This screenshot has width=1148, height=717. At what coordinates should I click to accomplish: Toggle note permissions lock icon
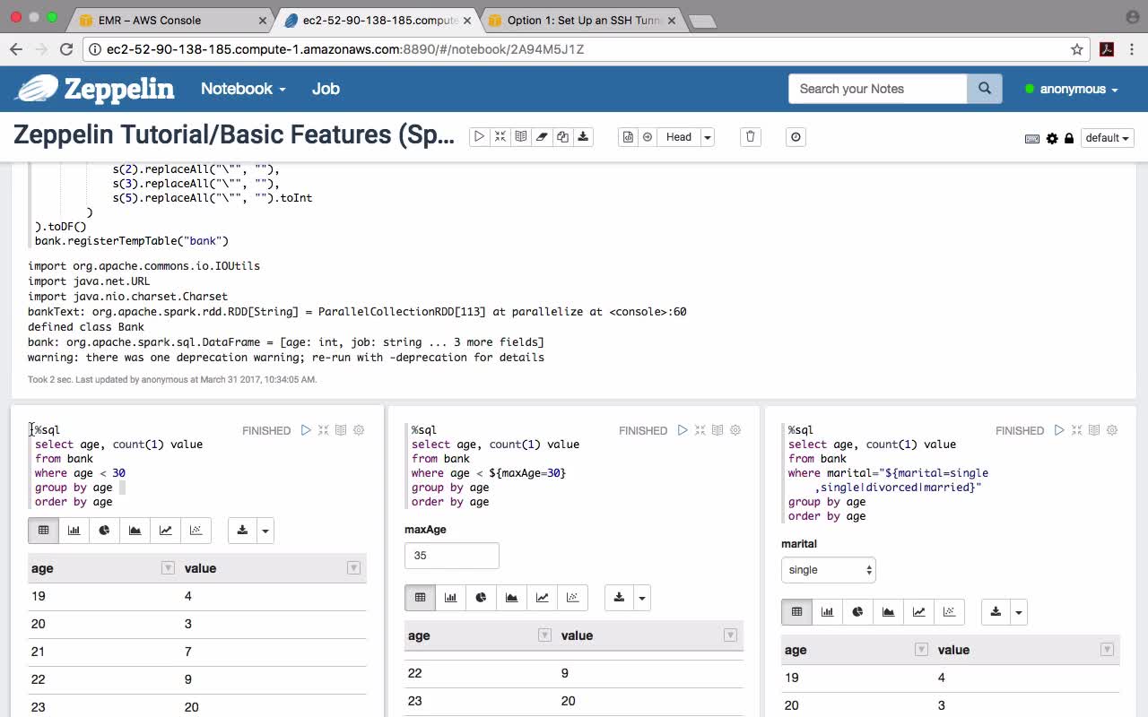tap(1069, 138)
